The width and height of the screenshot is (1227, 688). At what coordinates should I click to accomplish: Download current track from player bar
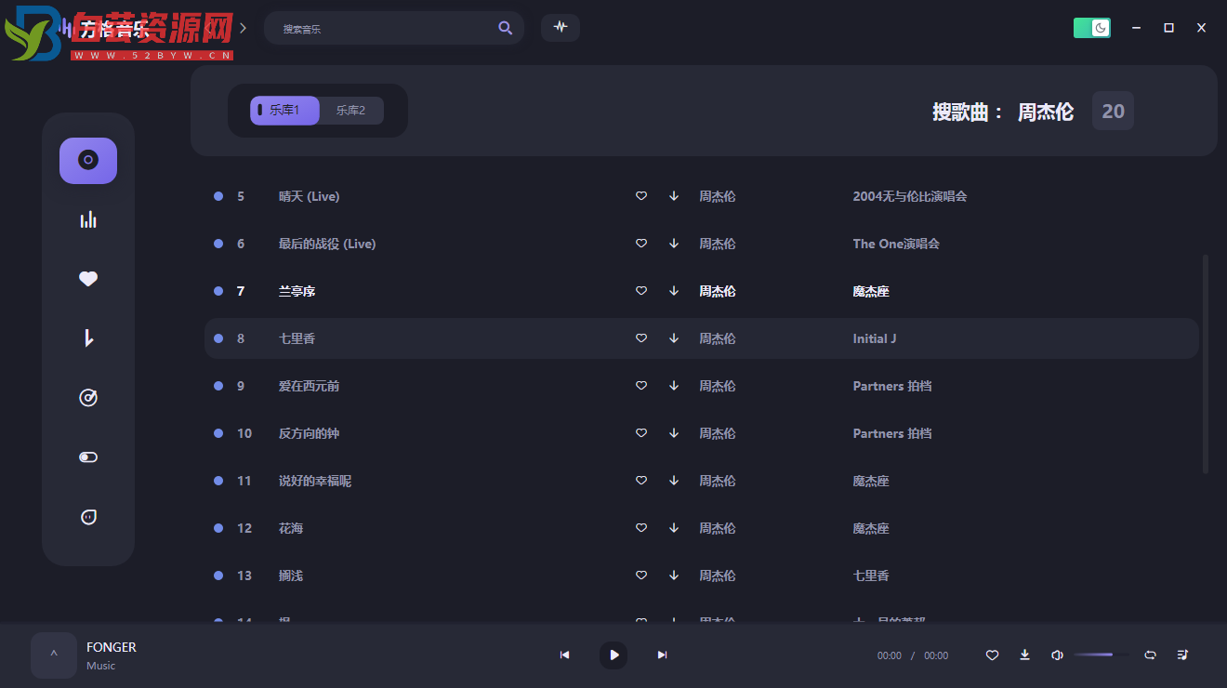pyautogui.click(x=1024, y=655)
